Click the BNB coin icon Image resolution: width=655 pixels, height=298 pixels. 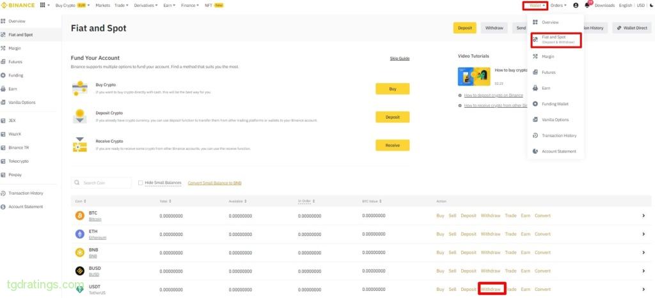pyautogui.click(x=79, y=253)
